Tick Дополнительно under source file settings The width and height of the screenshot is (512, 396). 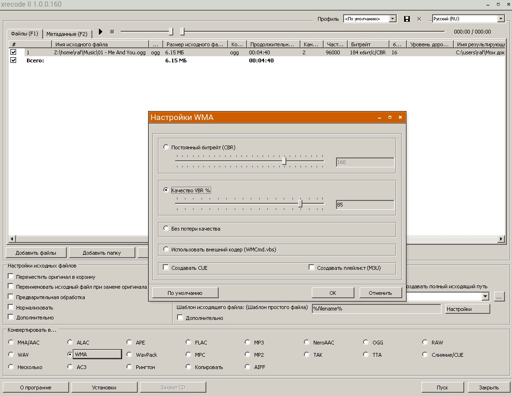11,317
